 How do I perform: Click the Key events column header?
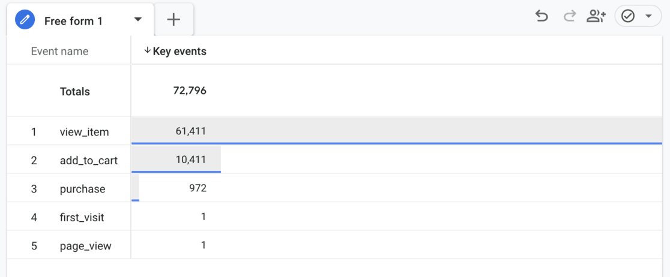pyautogui.click(x=180, y=52)
